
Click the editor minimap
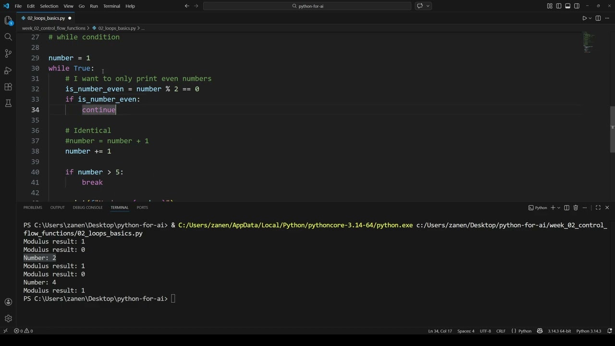589,42
